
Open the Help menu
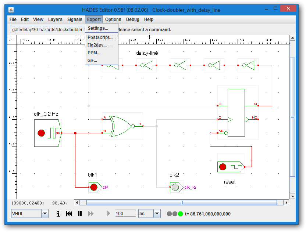pyautogui.click(x=149, y=19)
